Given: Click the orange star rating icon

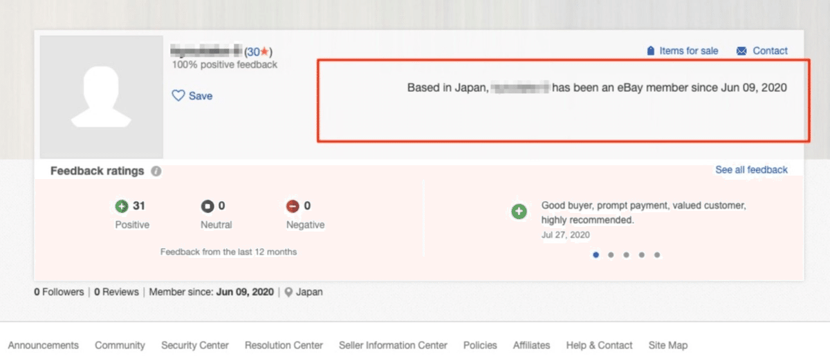Looking at the screenshot, I should click(264, 52).
